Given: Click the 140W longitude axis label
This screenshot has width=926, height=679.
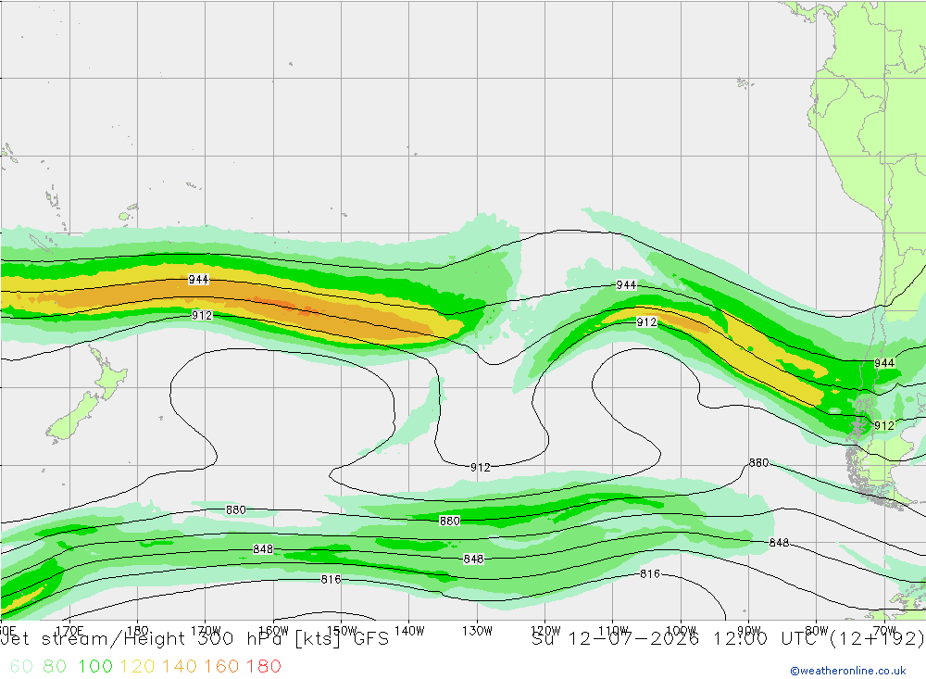Looking at the screenshot, I should [409, 631].
